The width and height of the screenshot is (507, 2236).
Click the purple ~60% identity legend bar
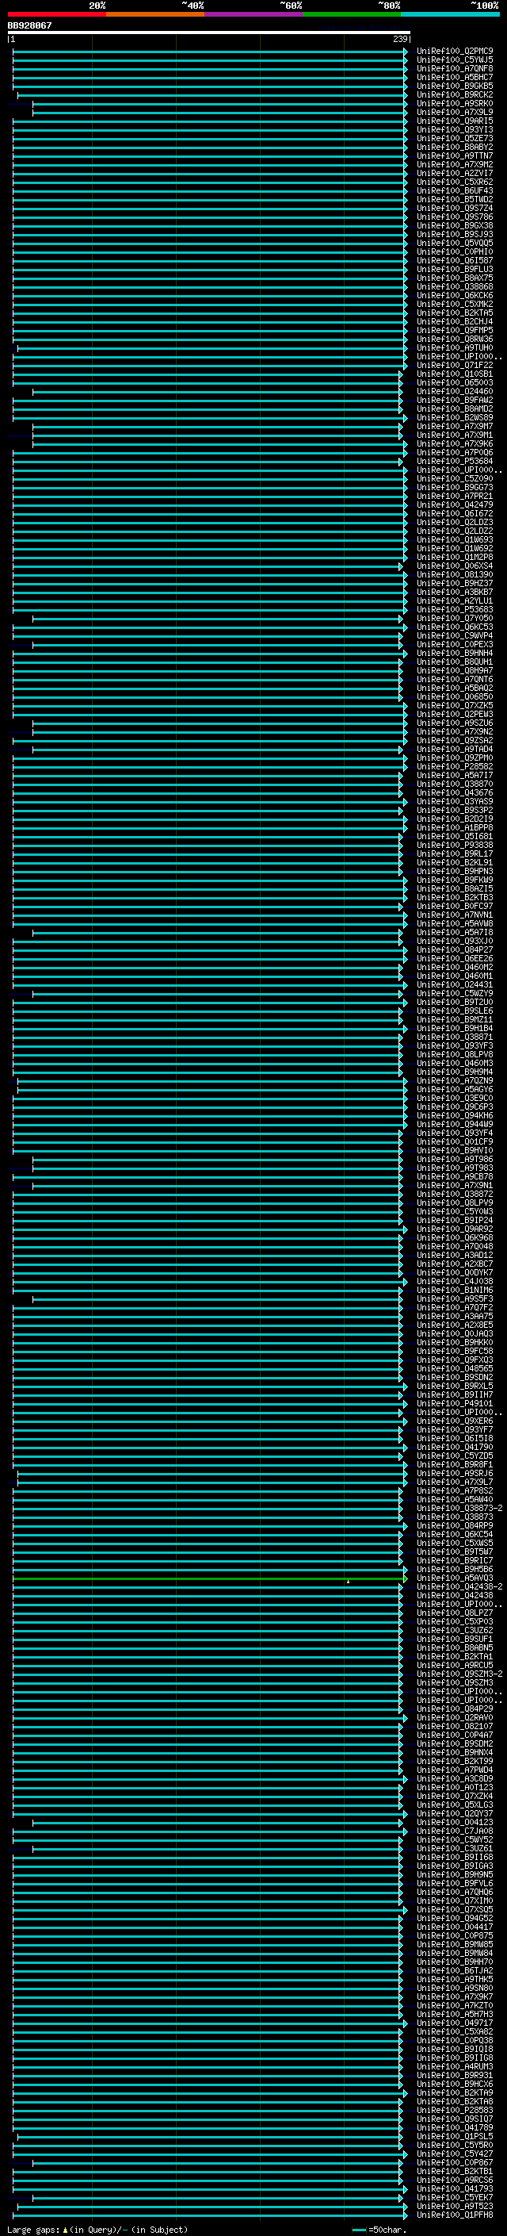point(254,14)
